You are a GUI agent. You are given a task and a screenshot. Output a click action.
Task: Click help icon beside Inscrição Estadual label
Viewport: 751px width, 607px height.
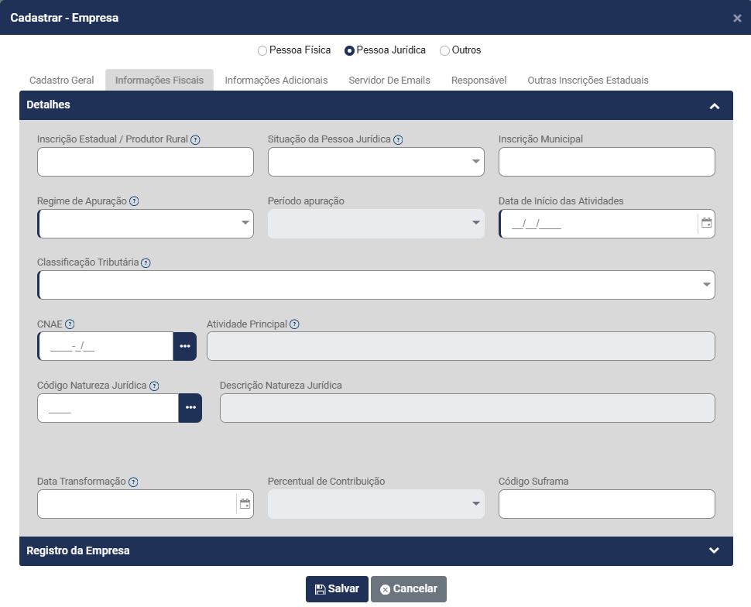coord(195,140)
